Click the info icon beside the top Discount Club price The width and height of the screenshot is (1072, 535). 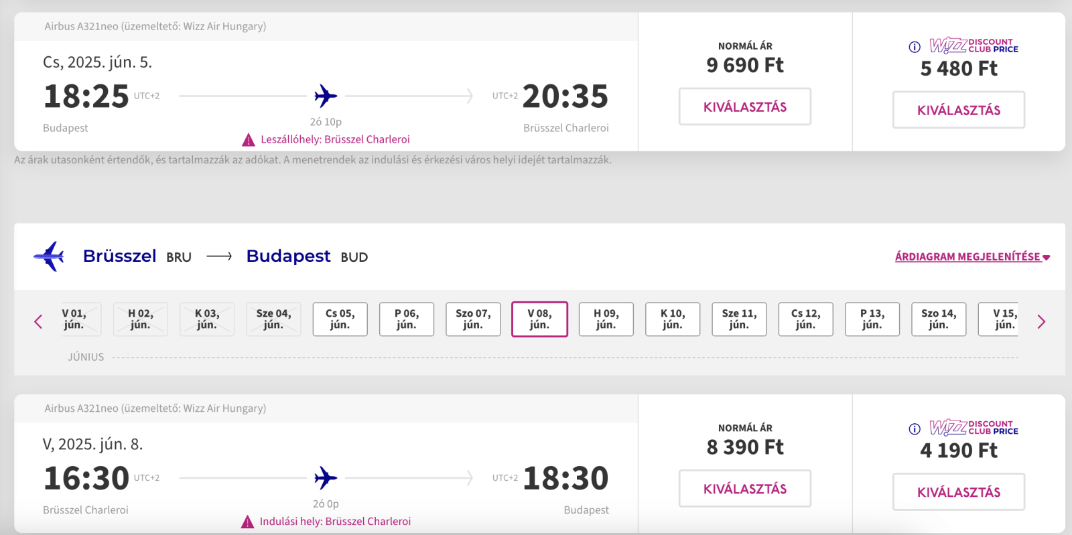[915, 47]
